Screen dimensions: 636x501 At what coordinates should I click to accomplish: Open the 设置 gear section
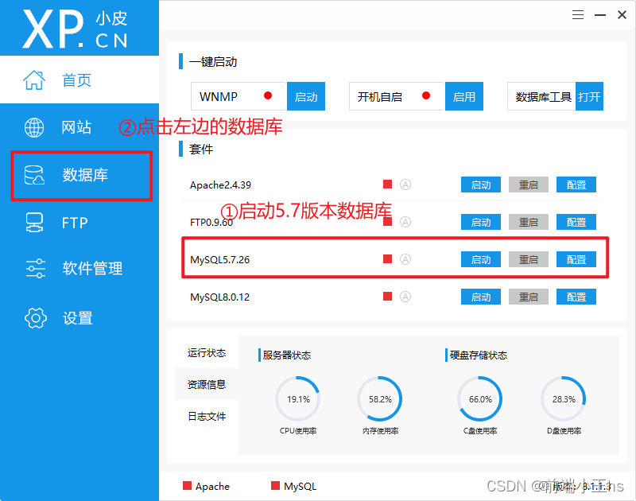[59, 318]
